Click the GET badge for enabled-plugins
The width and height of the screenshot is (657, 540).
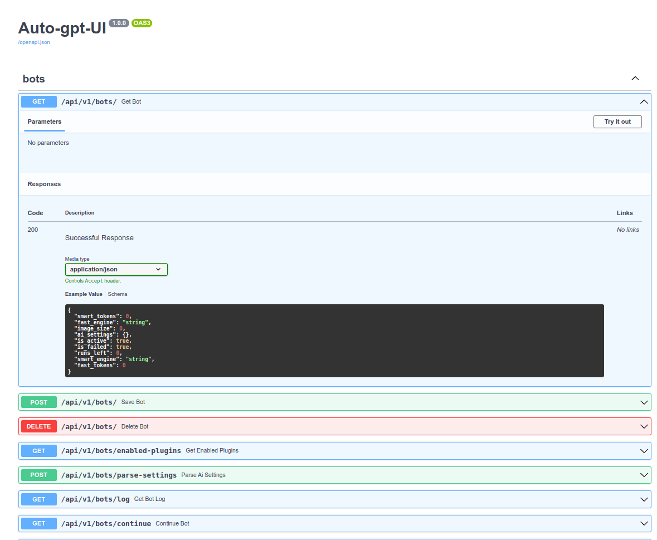(39, 451)
